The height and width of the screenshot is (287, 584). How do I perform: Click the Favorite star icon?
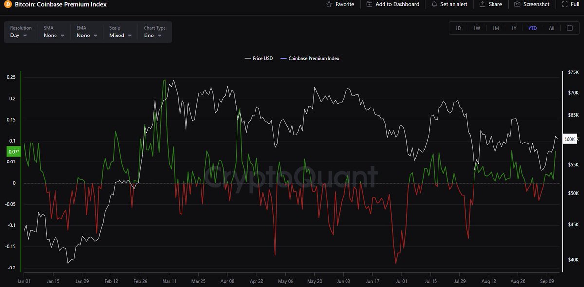328,4
